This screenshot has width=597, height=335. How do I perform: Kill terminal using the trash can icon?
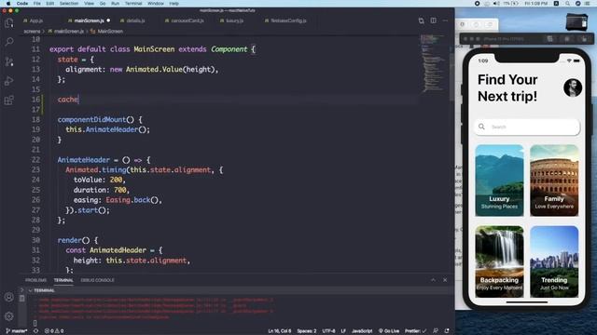[x=22, y=299]
